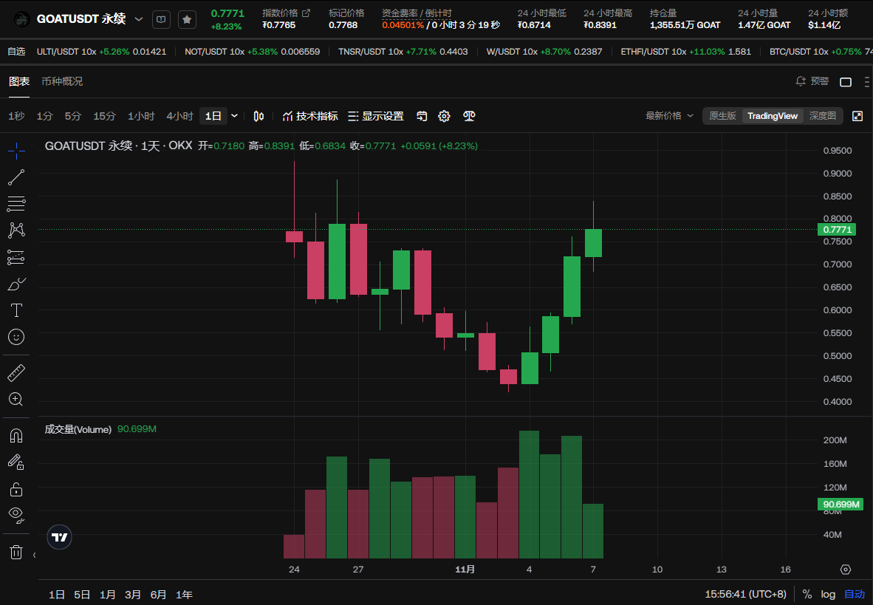Open 显示设置 display settings
The image size is (873, 605).
[x=376, y=116]
